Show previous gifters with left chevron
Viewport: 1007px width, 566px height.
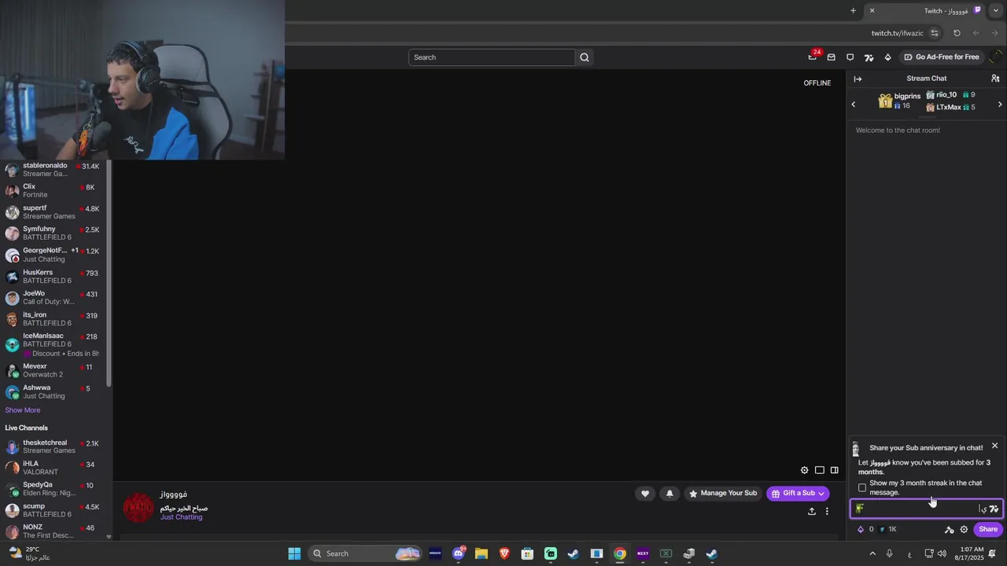click(854, 105)
